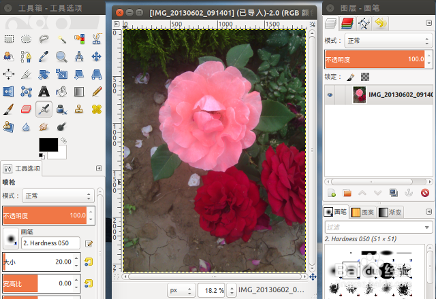Open the layer mode dropdown in Layers panel
The image size is (436, 299).
[x=388, y=41]
